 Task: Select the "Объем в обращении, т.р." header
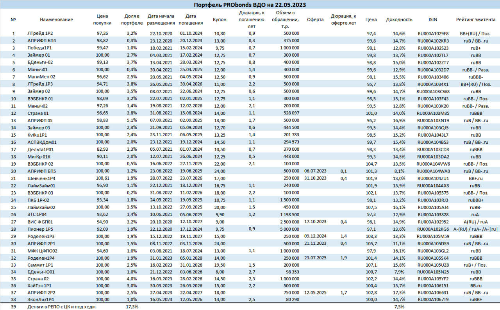click(285, 20)
